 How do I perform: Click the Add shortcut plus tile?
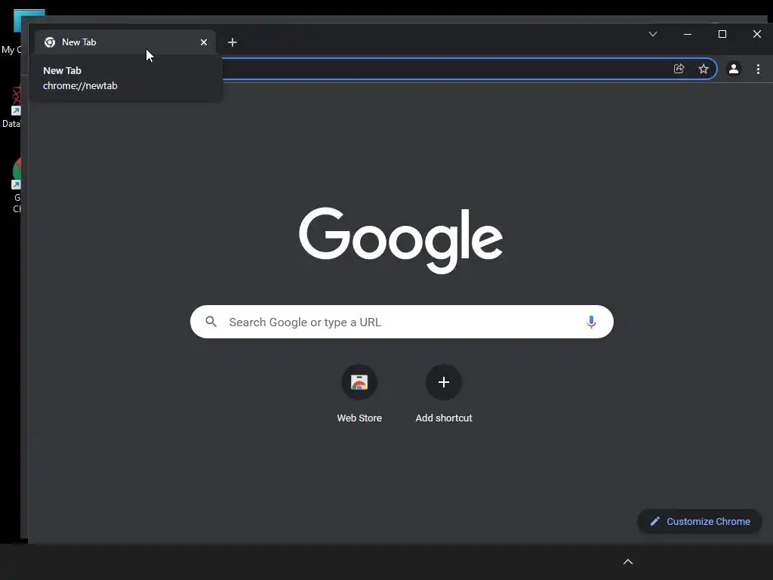(x=444, y=382)
